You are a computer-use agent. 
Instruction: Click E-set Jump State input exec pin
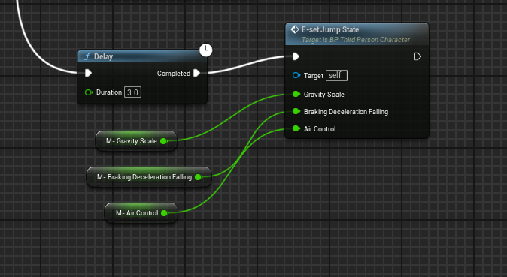(x=296, y=56)
